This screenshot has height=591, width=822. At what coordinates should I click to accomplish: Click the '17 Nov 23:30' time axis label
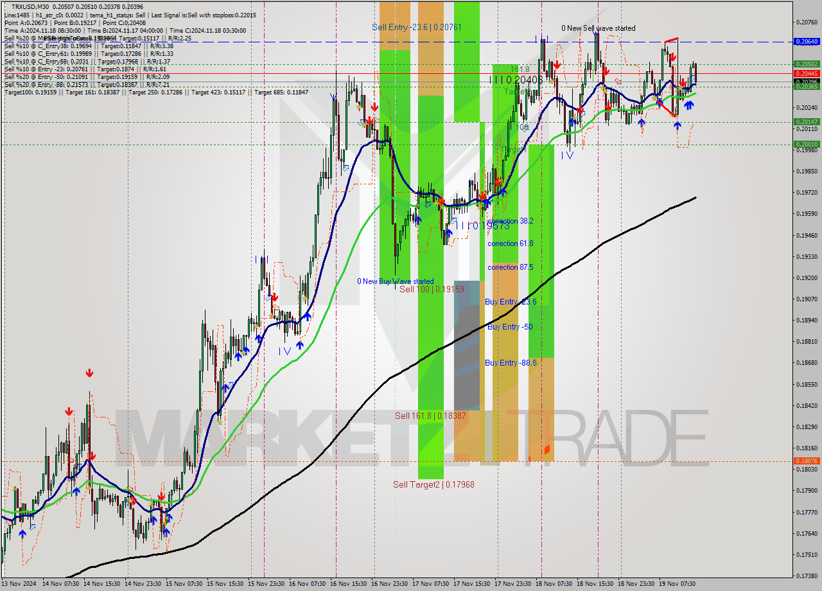[x=513, y=584]
